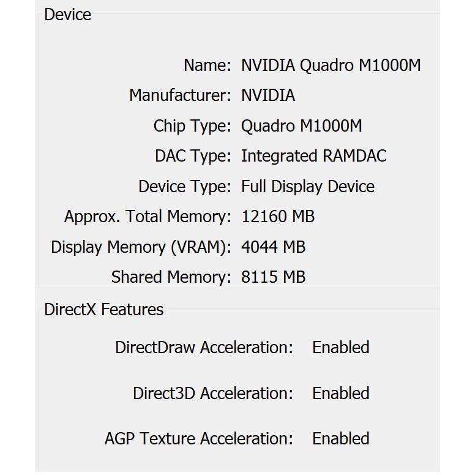Click the Shared Memory label
This screenshot has width=475, height=475.
click(171, 277)
